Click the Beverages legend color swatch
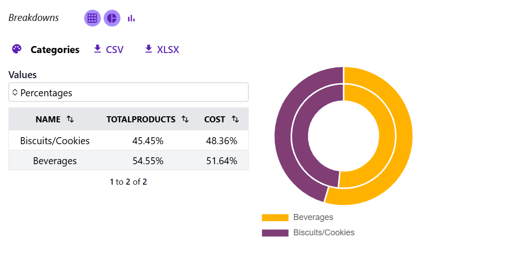530x260 pixels. click(275, 217)
